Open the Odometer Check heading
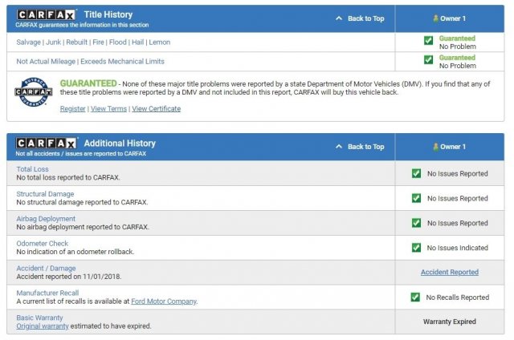514x340 pixels. click(x=42, y=243)
